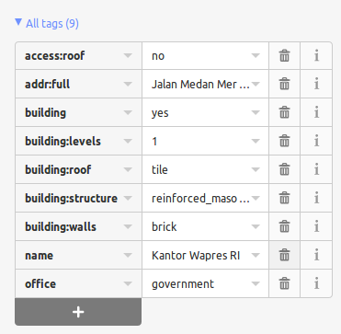This screenshot has height=334, width=341.
Task: Expand the building:roof value dropdown 'tile'
Action: tap(256, 169)
